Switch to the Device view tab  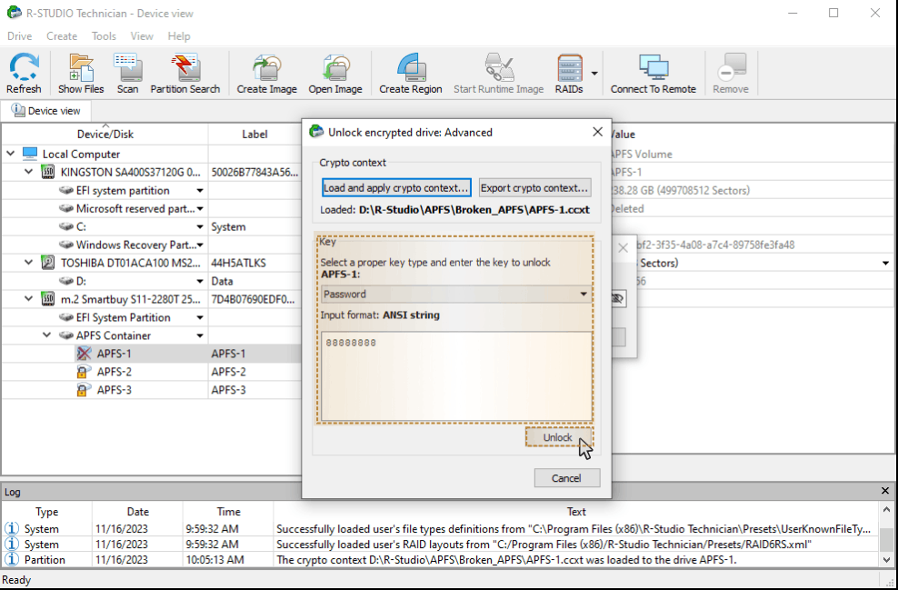[x=45, y=111]
